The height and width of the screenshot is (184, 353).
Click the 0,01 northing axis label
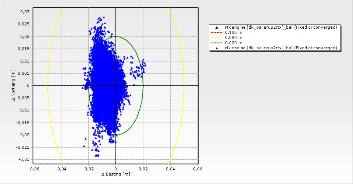click(25, 61)
